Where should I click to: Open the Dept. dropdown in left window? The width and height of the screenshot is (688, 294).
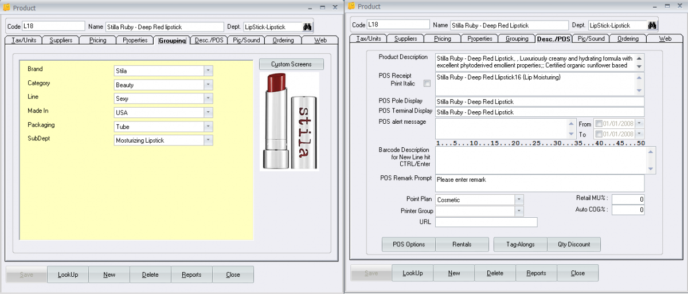pos(272,27)
